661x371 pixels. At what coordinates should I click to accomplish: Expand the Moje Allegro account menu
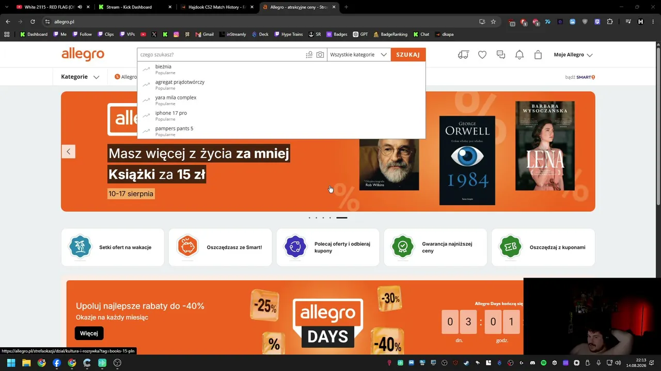[x=573, y=55]
